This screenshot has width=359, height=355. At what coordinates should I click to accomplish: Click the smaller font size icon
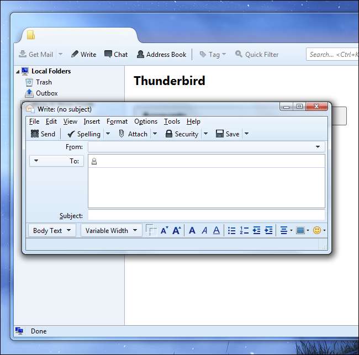165,230
